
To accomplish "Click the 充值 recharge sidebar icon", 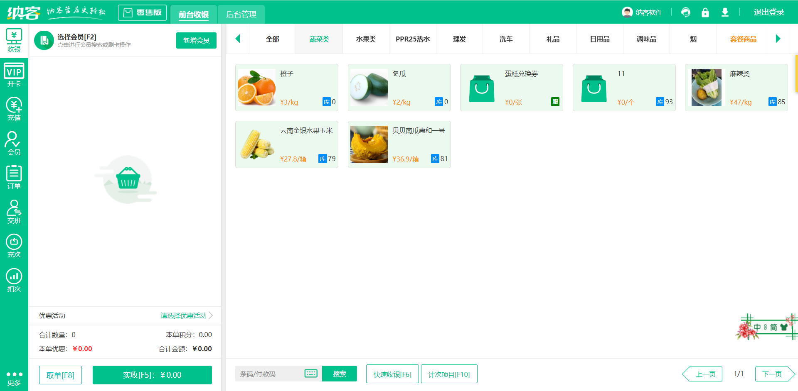I will (x=14, y=109).
